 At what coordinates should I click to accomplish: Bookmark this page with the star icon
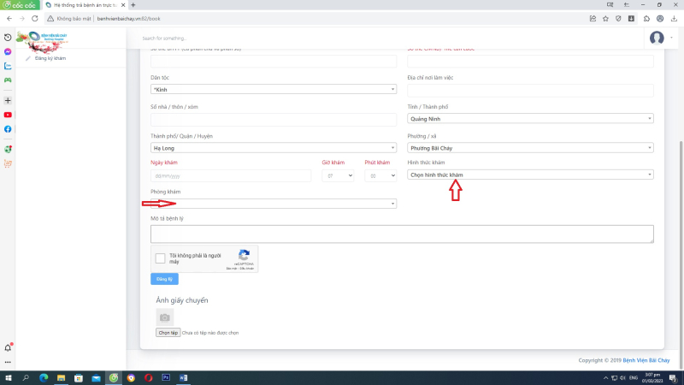tap(604, 18)
